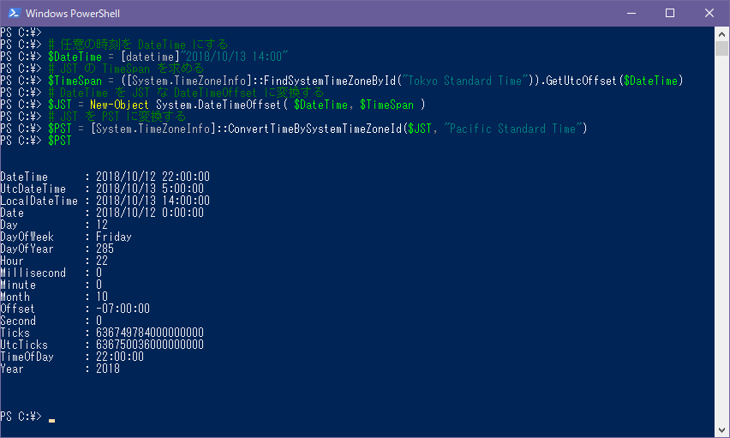Click the $PST output command line
The image size is (730, 438).
click(x=36, y=141)
